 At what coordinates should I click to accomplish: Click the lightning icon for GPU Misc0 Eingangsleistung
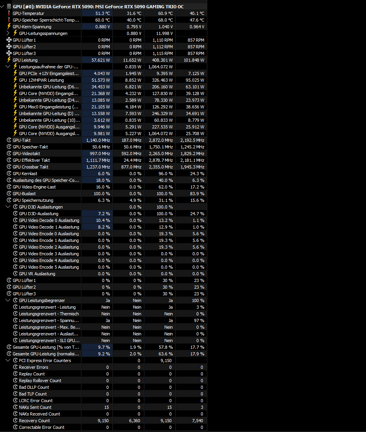15,106
